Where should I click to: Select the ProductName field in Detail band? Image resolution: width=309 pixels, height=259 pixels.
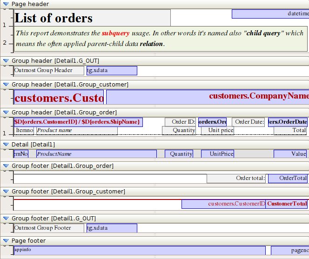(x=97, y=154)
